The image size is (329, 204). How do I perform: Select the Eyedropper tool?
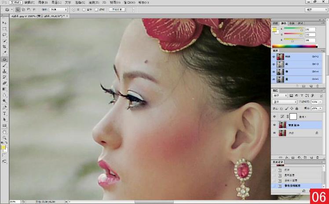tap(4, 53)
